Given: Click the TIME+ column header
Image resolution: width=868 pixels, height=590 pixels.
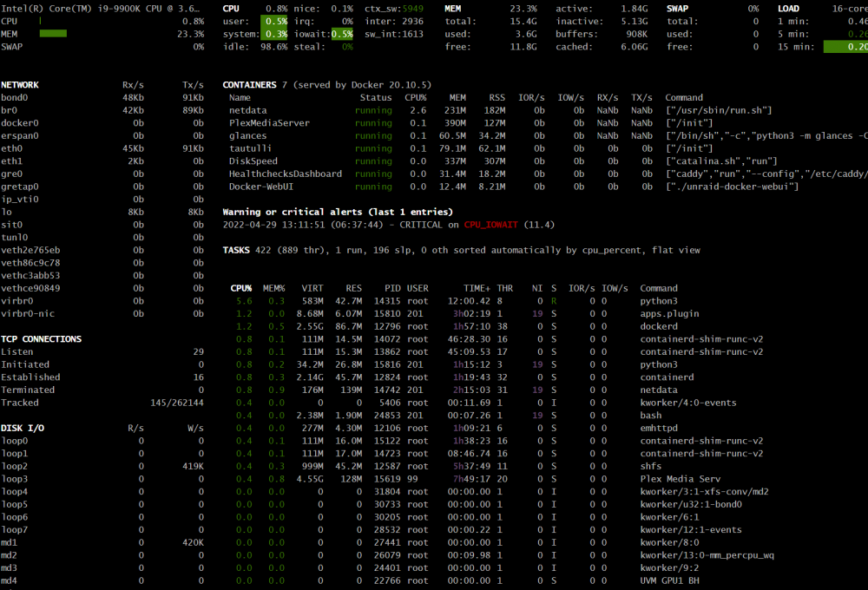Looking at the screenshot, I should [x=477, y=288].
